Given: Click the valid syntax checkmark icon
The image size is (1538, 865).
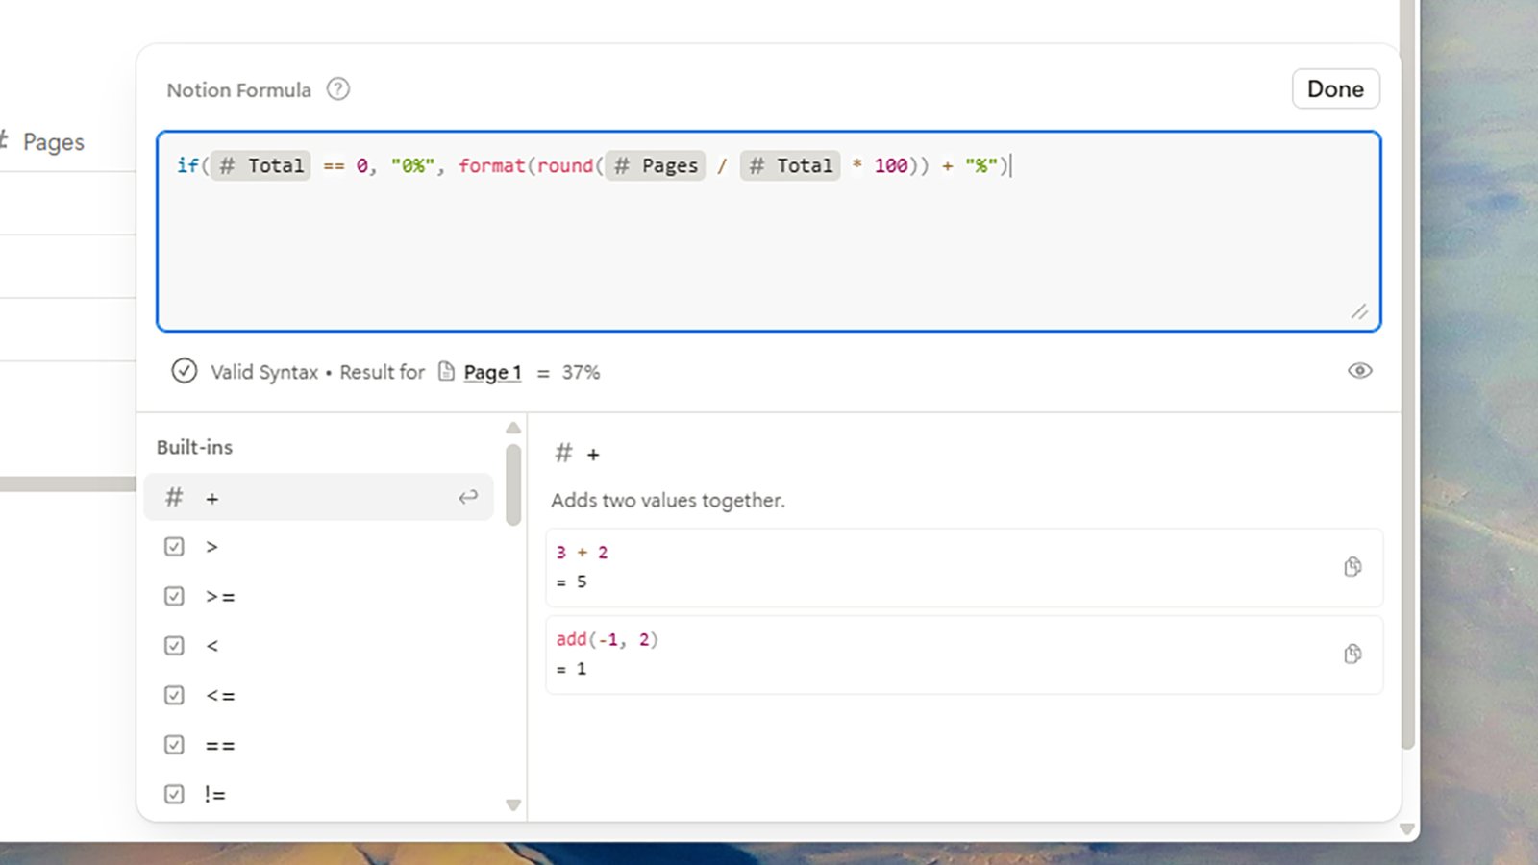Looking at the screenshot, I should coord(185,371).
